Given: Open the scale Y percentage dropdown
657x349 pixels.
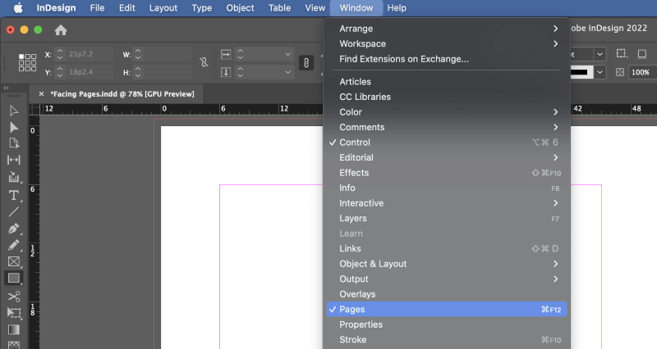Looking at the screenshot, I should coord(288,72).
